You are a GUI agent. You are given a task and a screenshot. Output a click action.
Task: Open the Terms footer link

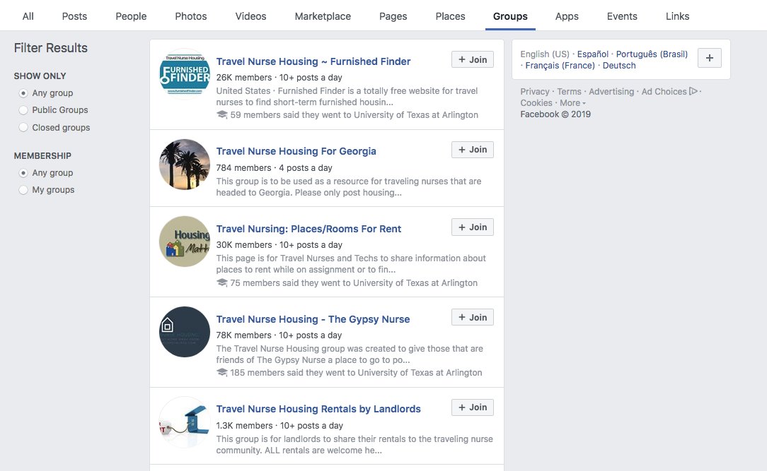[570, 91]
